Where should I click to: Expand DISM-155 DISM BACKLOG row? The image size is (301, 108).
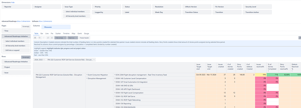tap(115, 107)
